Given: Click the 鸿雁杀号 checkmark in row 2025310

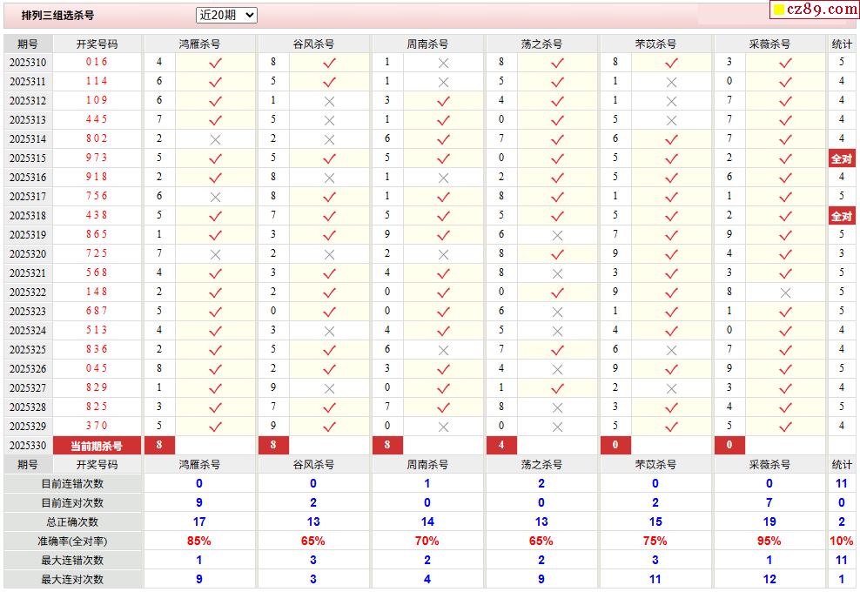Looking at the screenshot, I should click(215, 63).
